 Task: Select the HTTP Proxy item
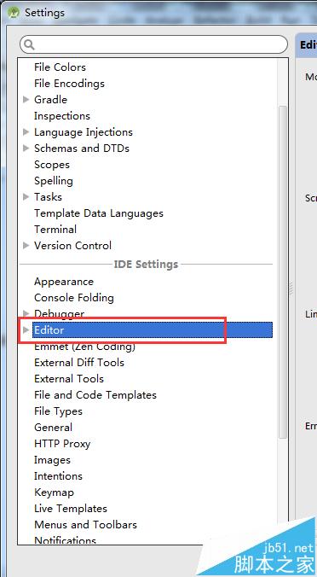tap(62, 444)
